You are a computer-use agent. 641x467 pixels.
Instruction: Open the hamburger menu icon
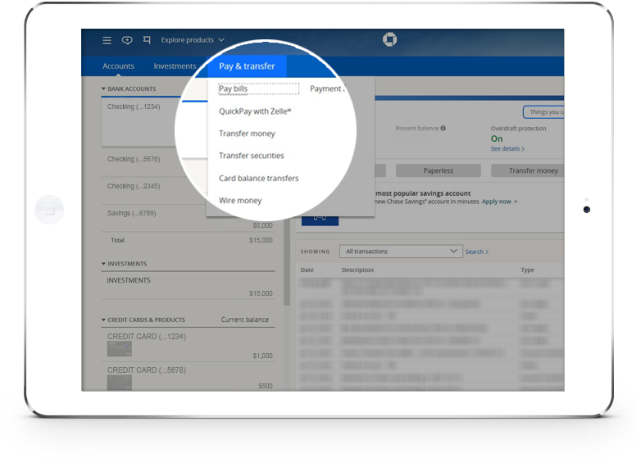(x=107, y=40)
